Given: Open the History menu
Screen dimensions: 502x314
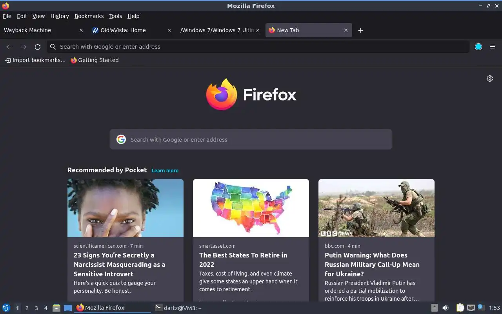Looking at the screenshot, I should pos(60,16).
